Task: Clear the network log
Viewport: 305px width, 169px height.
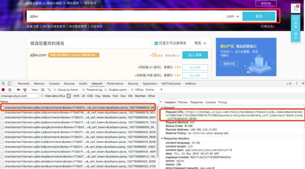Action: (x=10, y=90)
